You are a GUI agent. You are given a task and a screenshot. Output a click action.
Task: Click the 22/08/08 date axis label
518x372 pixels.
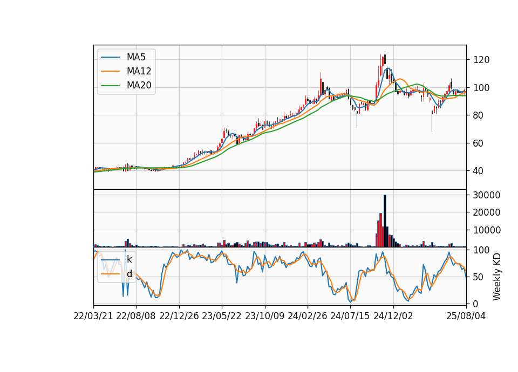tap(136, 316)
